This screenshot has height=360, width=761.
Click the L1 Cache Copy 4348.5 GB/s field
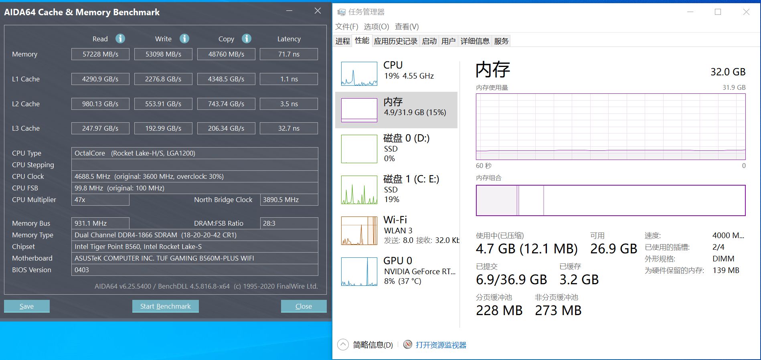tap(226, 79)
